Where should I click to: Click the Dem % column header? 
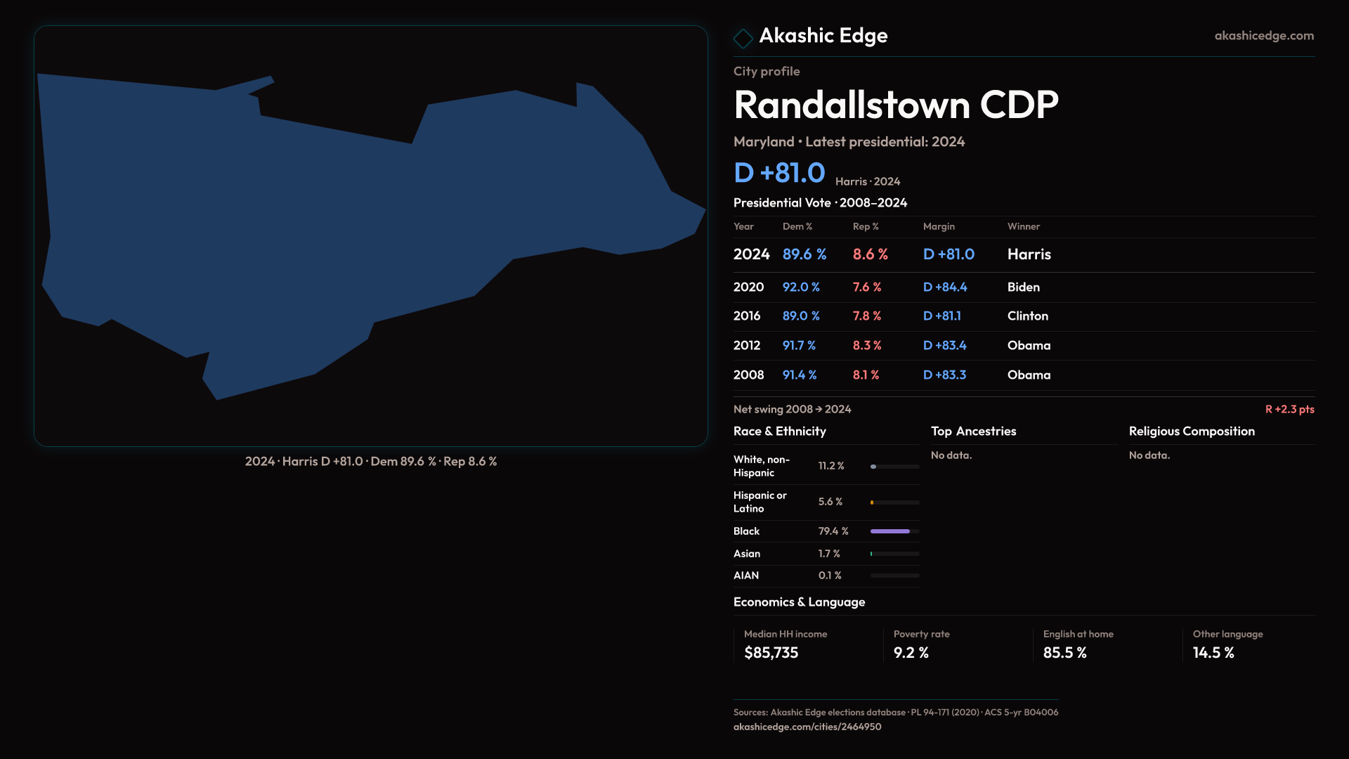pos(797,226)
